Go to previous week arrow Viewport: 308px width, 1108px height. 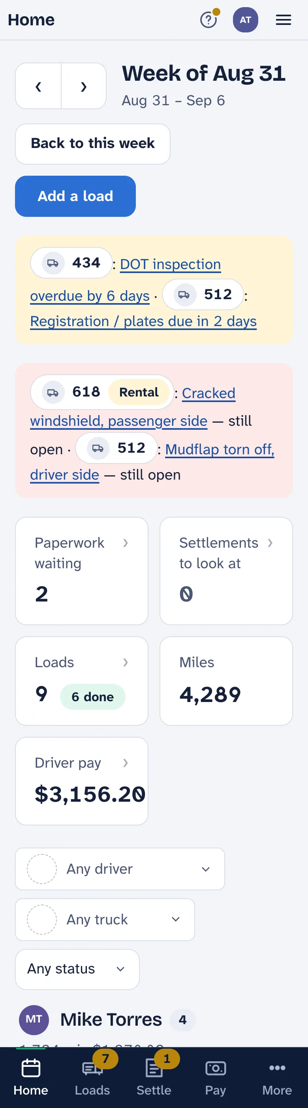(x=38, y=86)
